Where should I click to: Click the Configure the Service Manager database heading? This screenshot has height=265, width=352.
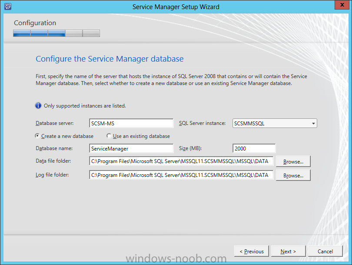pyautogui.click(x=110, y=59)
